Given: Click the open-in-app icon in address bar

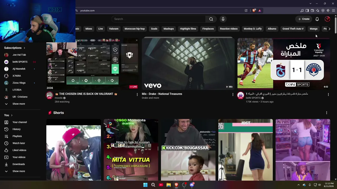Looking at the screenshot, I should point(246,10).
